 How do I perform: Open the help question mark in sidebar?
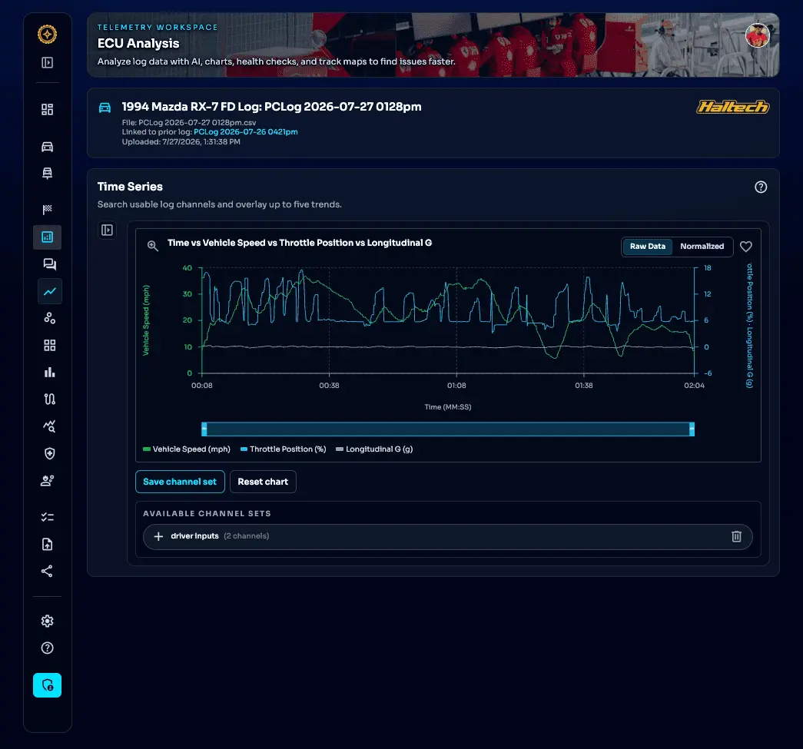tap(47, 648)
